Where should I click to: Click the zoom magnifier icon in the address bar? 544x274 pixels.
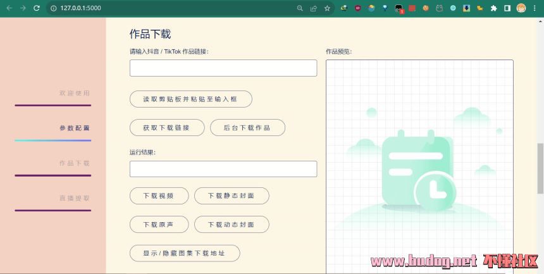point(300,8)
